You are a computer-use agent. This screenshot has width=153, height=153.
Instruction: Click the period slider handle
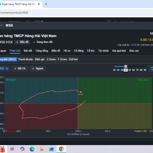pyautogui.click(x=126, y=66)
